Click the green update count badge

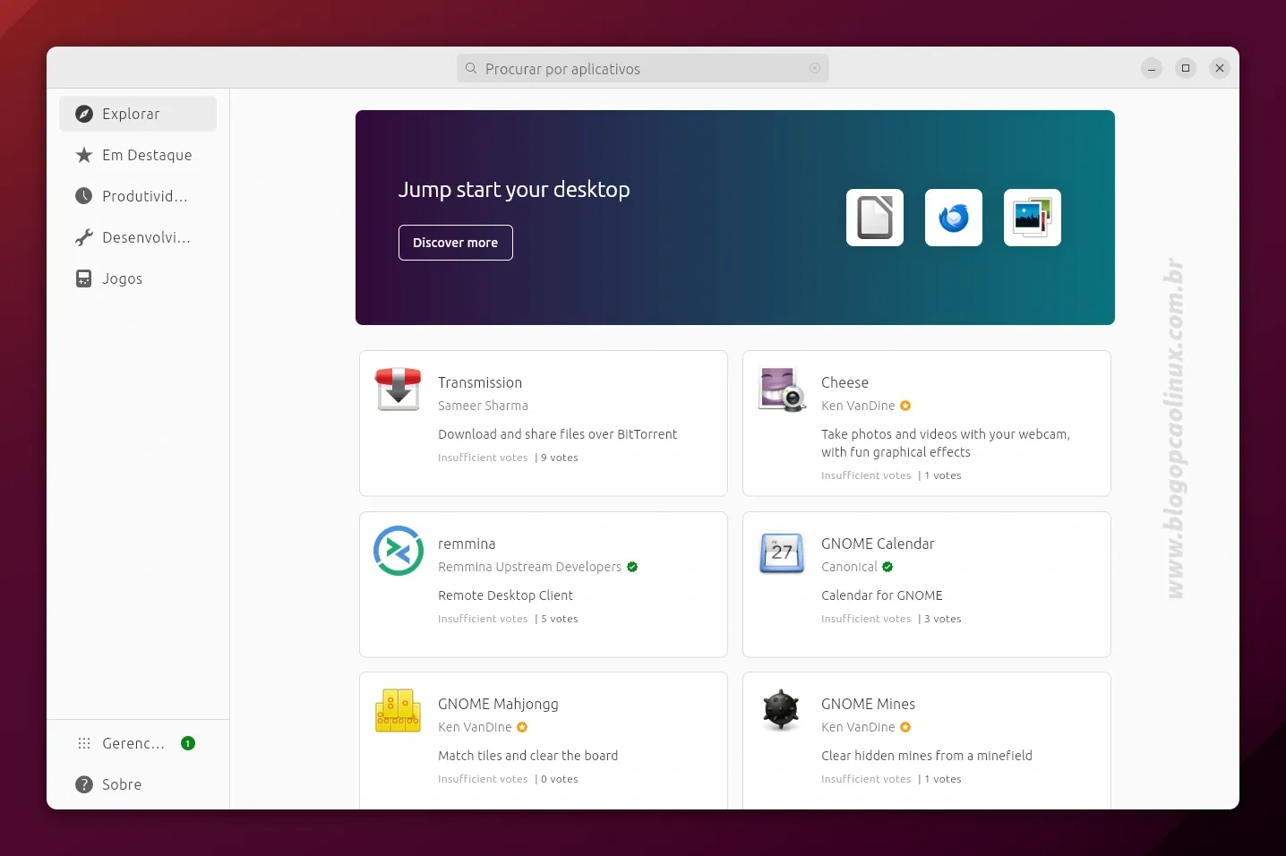coord(188,743)
